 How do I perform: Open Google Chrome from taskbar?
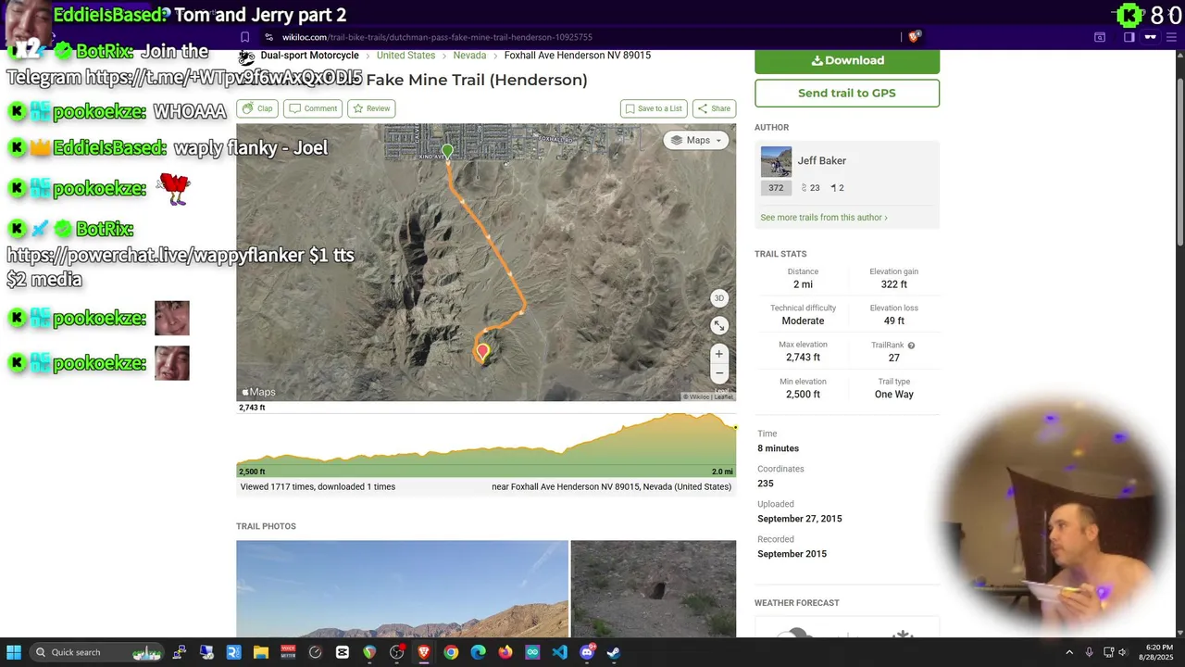[x=451, y=652]
